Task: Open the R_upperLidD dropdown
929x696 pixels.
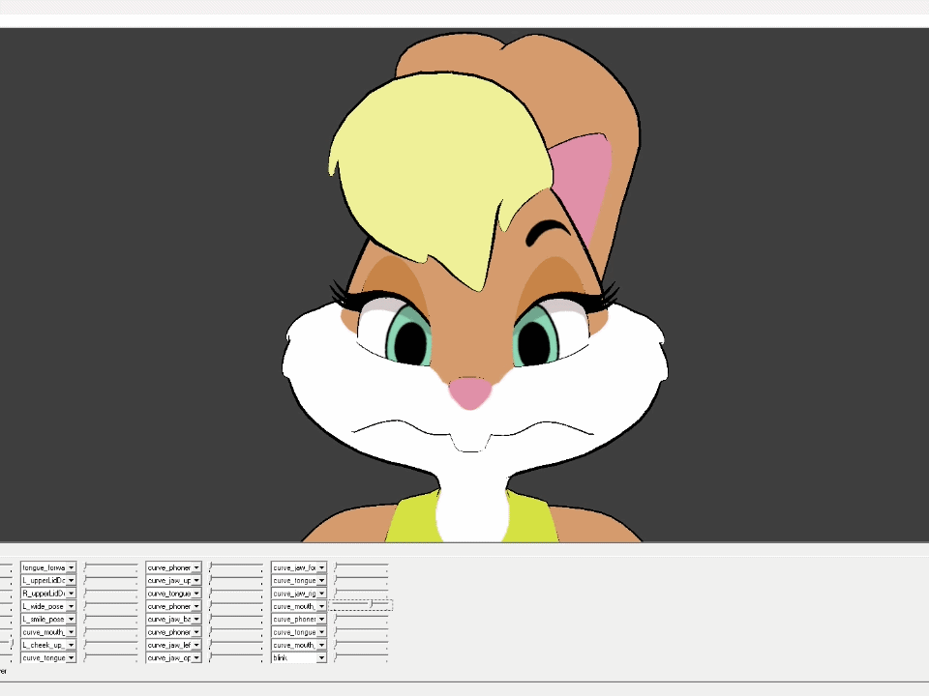Action: tap(48, 593)
